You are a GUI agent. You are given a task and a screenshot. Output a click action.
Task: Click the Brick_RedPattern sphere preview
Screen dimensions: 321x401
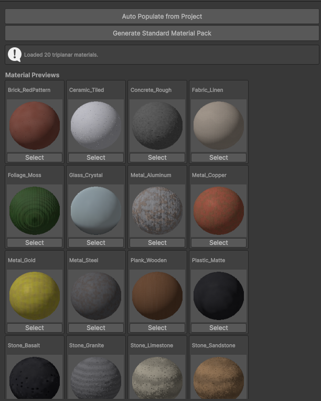(x=35, y=126)
